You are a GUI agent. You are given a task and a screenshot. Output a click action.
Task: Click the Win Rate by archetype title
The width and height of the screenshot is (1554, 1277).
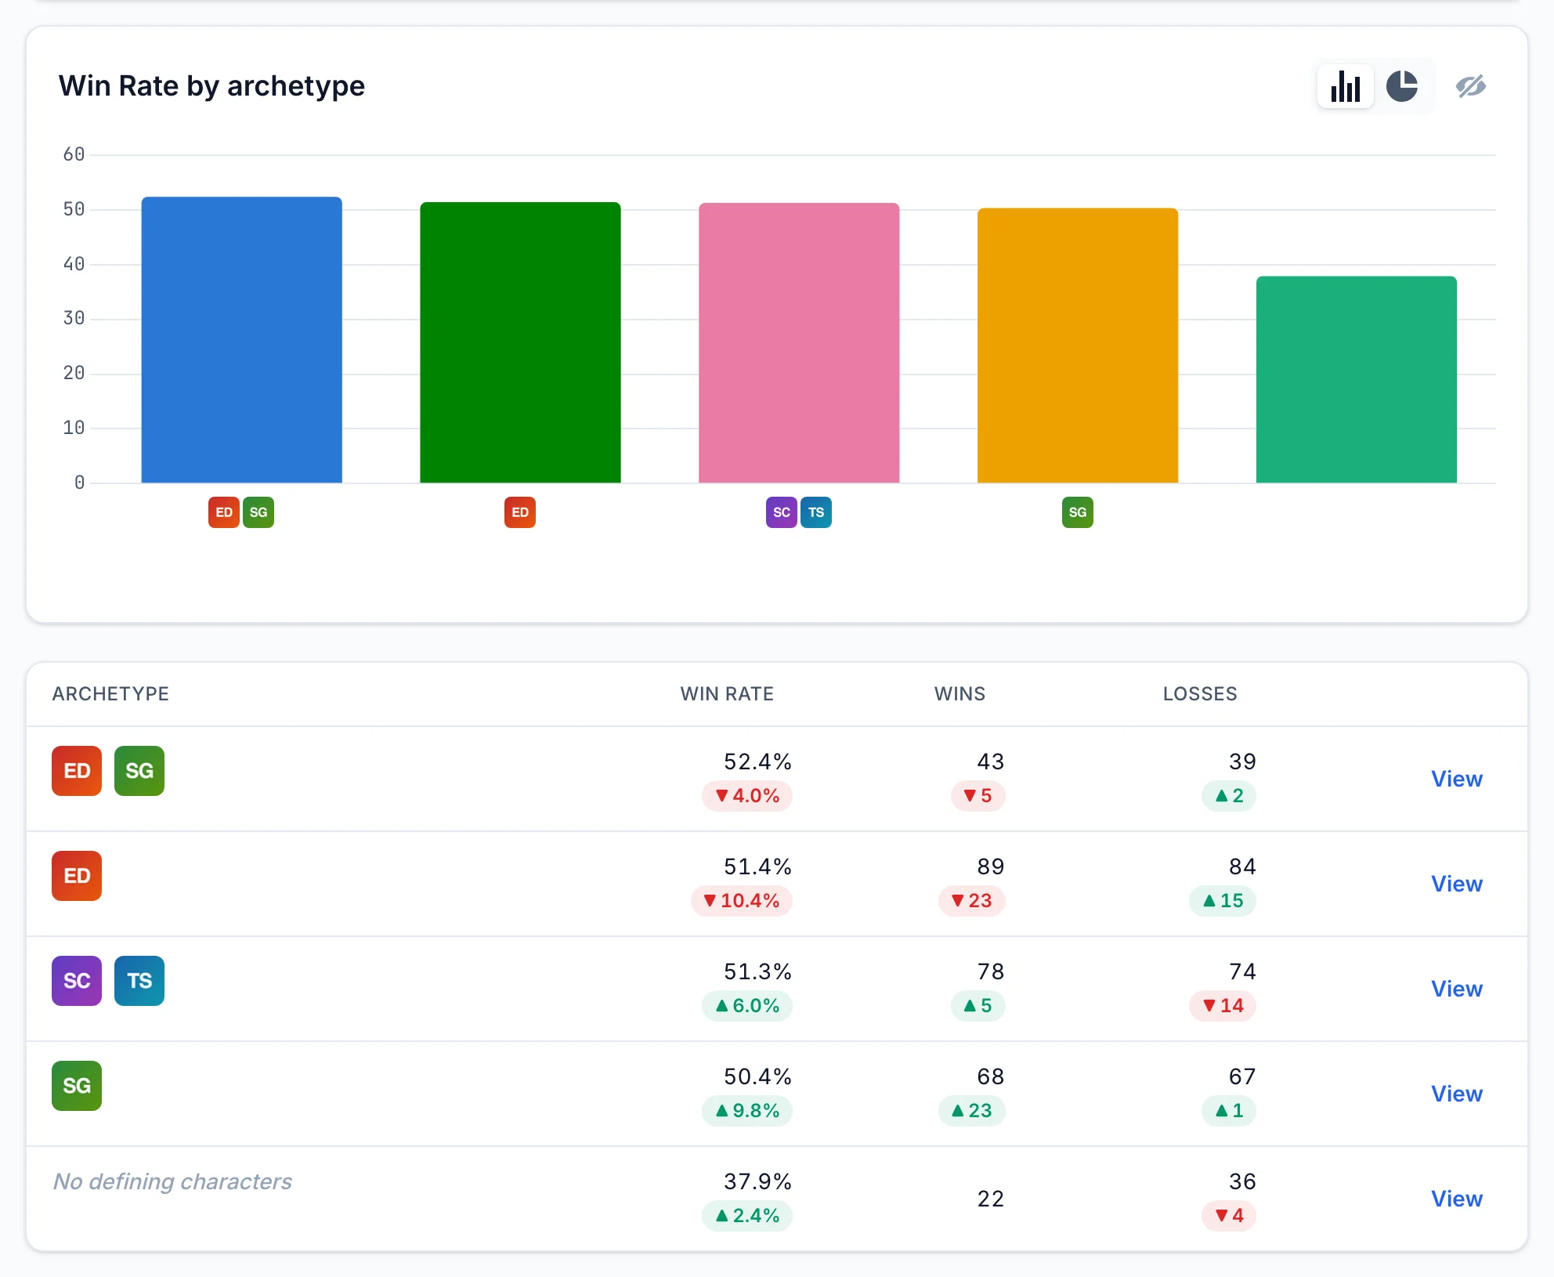211,86
